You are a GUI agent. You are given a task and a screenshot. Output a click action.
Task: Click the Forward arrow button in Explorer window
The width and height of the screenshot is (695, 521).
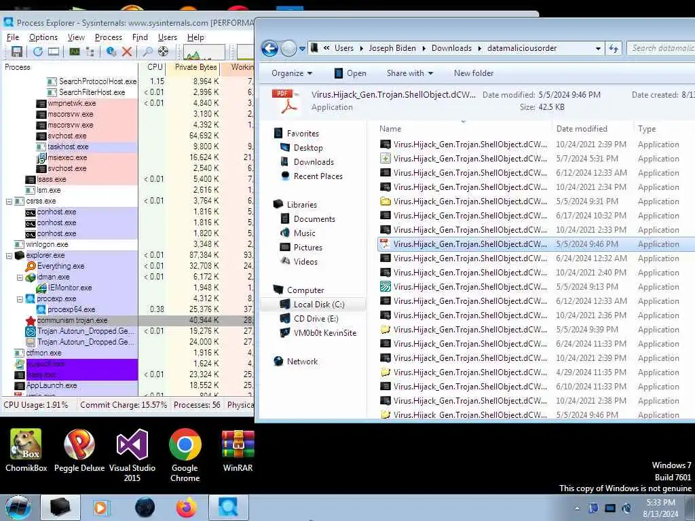(x=288, y=48)
